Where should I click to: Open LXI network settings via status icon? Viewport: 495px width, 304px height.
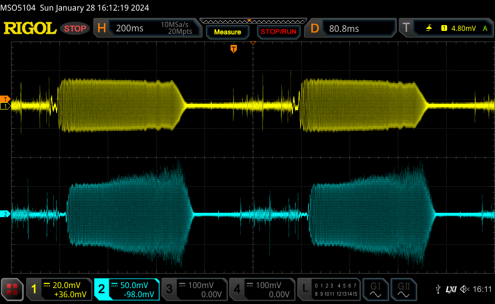[451, 289]
